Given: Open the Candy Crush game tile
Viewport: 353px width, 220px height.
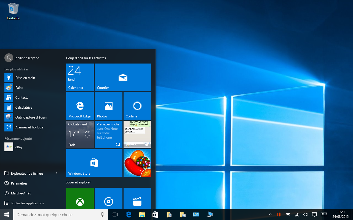Looking at the screenshot, I should click(137, 163).
